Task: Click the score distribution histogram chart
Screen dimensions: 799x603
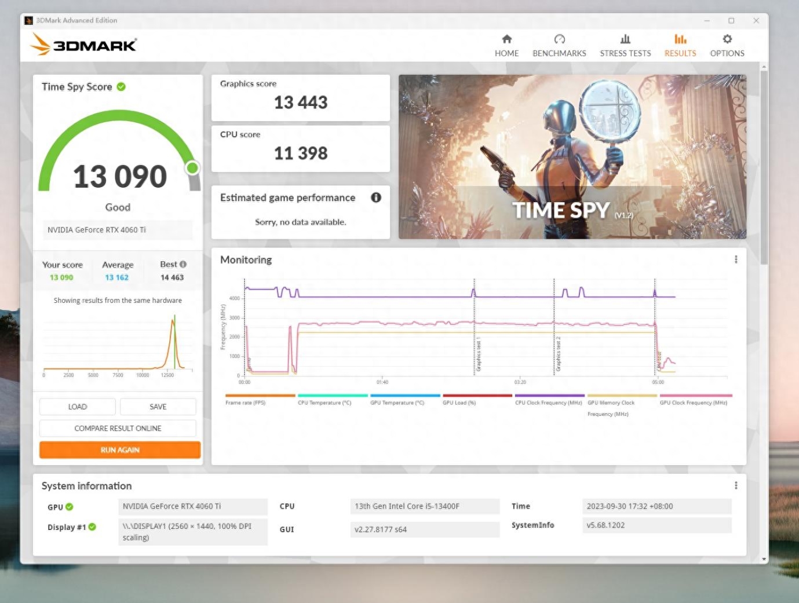Action: [118, 344]
